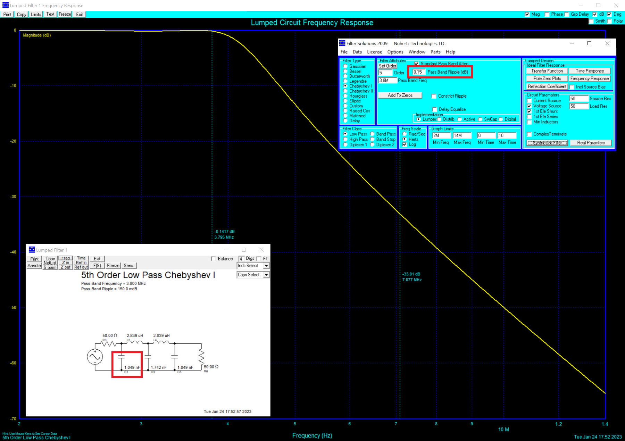
Task: Click the L4 inductor symbol in schematic
Action: [x=162, y=343]
